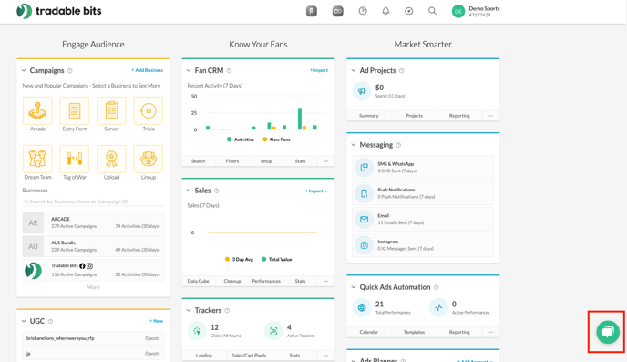Open the Dream Team campaign icon

[x=37, y=160]
